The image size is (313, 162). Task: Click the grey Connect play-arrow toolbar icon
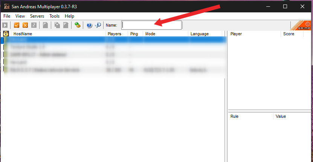click(x=5, y=25)
